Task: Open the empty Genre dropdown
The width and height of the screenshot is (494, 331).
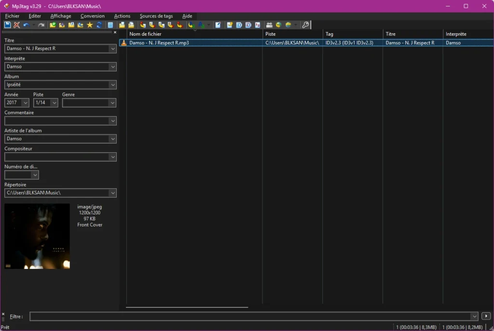Action: (x=112, y=103)
